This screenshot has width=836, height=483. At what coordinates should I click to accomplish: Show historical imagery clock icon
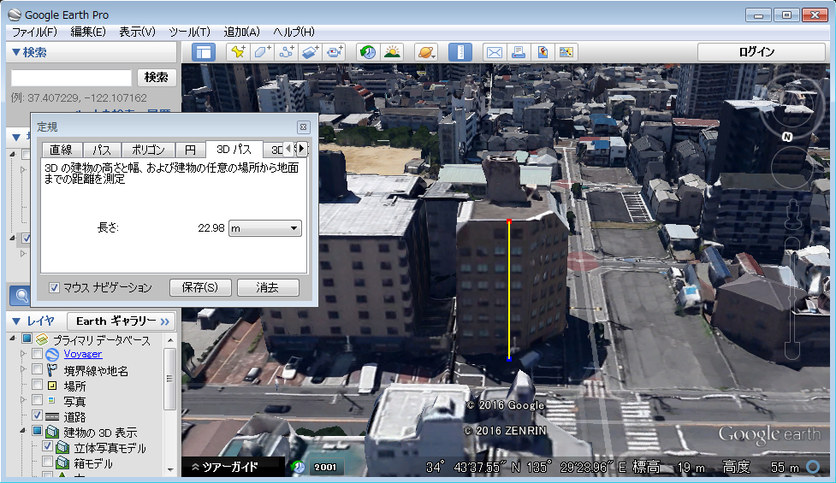click(368, 52)
